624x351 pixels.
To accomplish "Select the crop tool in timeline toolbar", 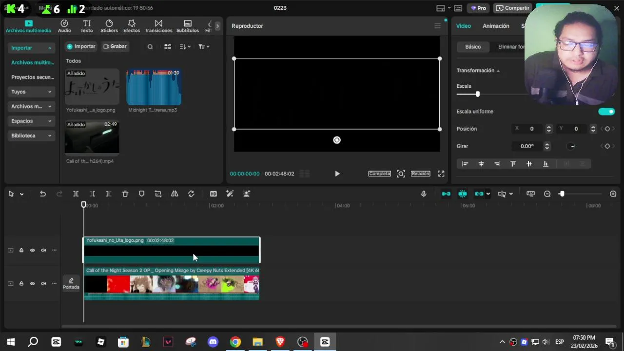I will [x=158, y=194].
